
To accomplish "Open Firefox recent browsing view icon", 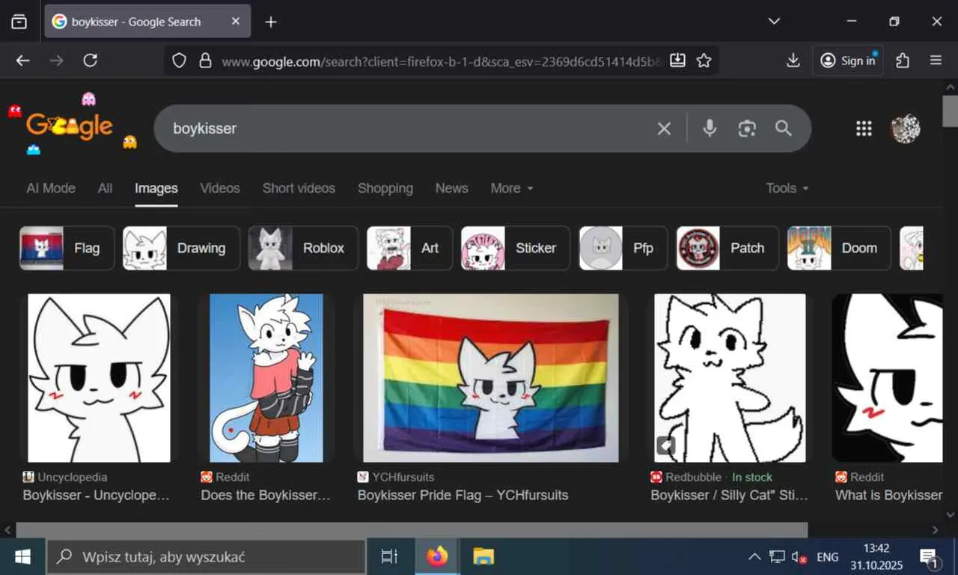I will pos(19,22).
